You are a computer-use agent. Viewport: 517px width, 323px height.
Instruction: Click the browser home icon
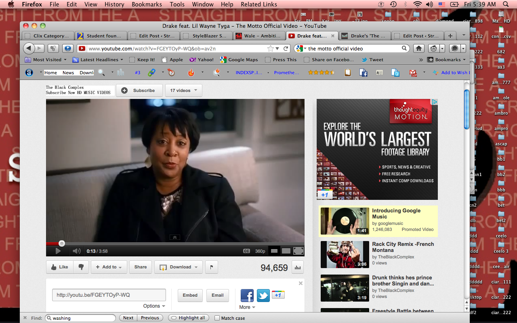(x=419, y=48)
